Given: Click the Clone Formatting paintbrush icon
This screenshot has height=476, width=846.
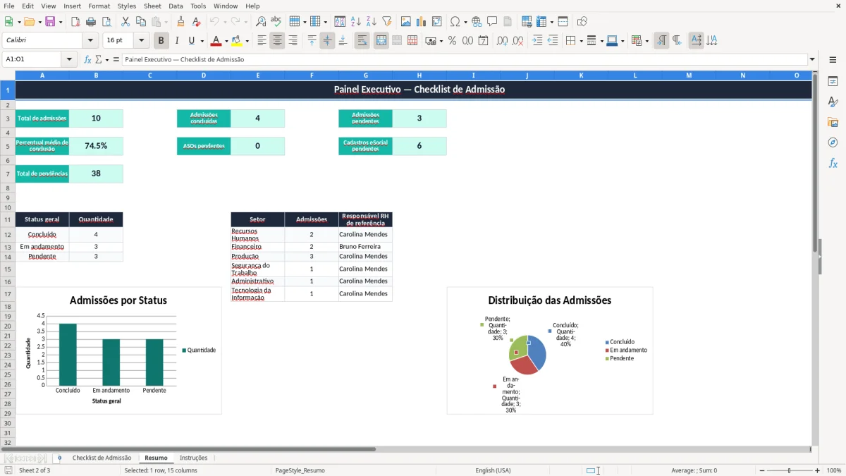Looking at the screenshot, I should coord(181,22).
